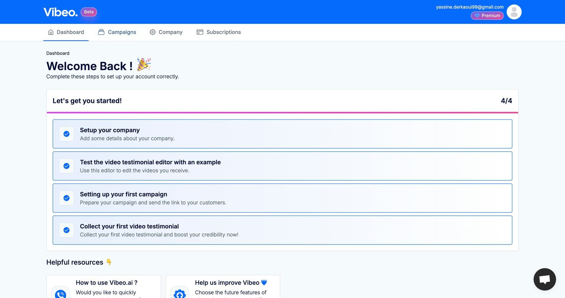The image size is (565, 298).
Task: Toggle the Collect first video testimonial checkmark
Action: (67, 230)
